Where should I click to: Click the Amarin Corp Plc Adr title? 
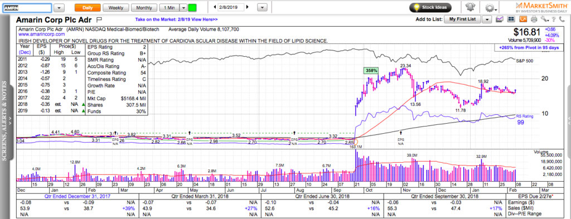point(54,20)
